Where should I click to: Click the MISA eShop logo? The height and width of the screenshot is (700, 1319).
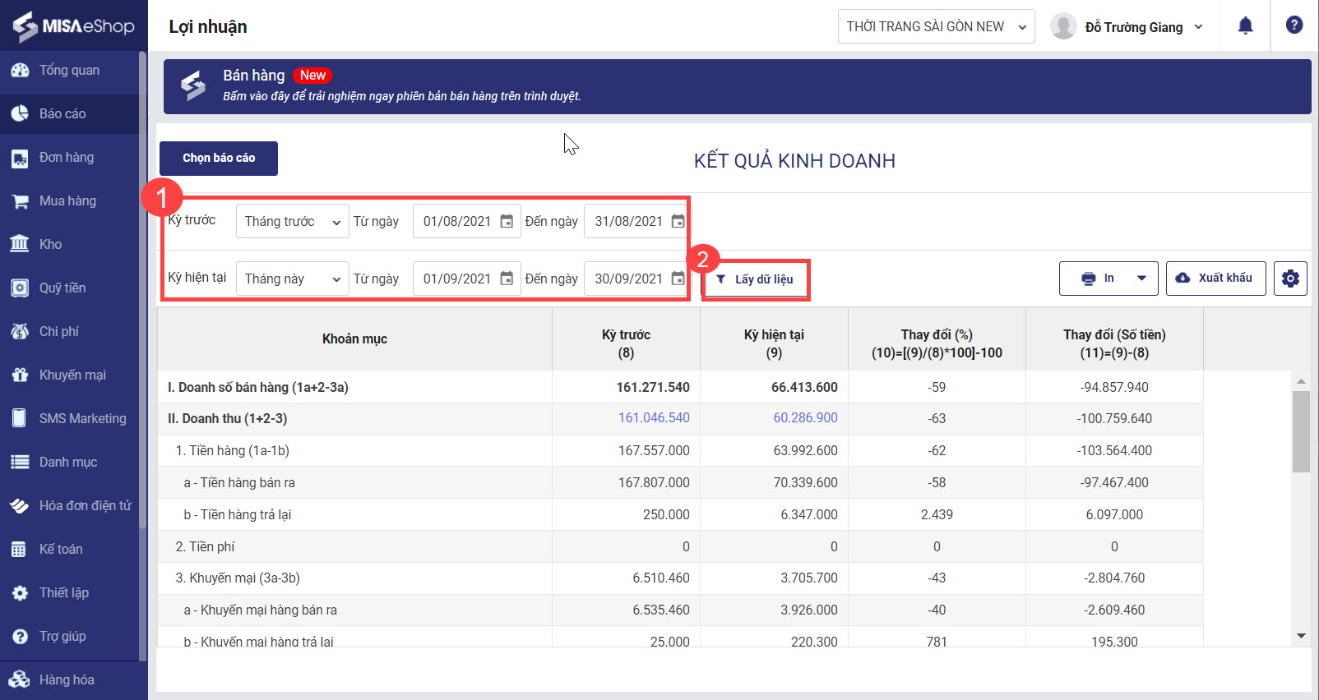[73, 25]
